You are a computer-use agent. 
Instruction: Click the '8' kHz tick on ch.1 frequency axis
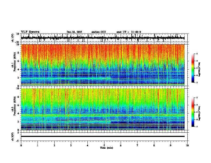pos(19,53)
